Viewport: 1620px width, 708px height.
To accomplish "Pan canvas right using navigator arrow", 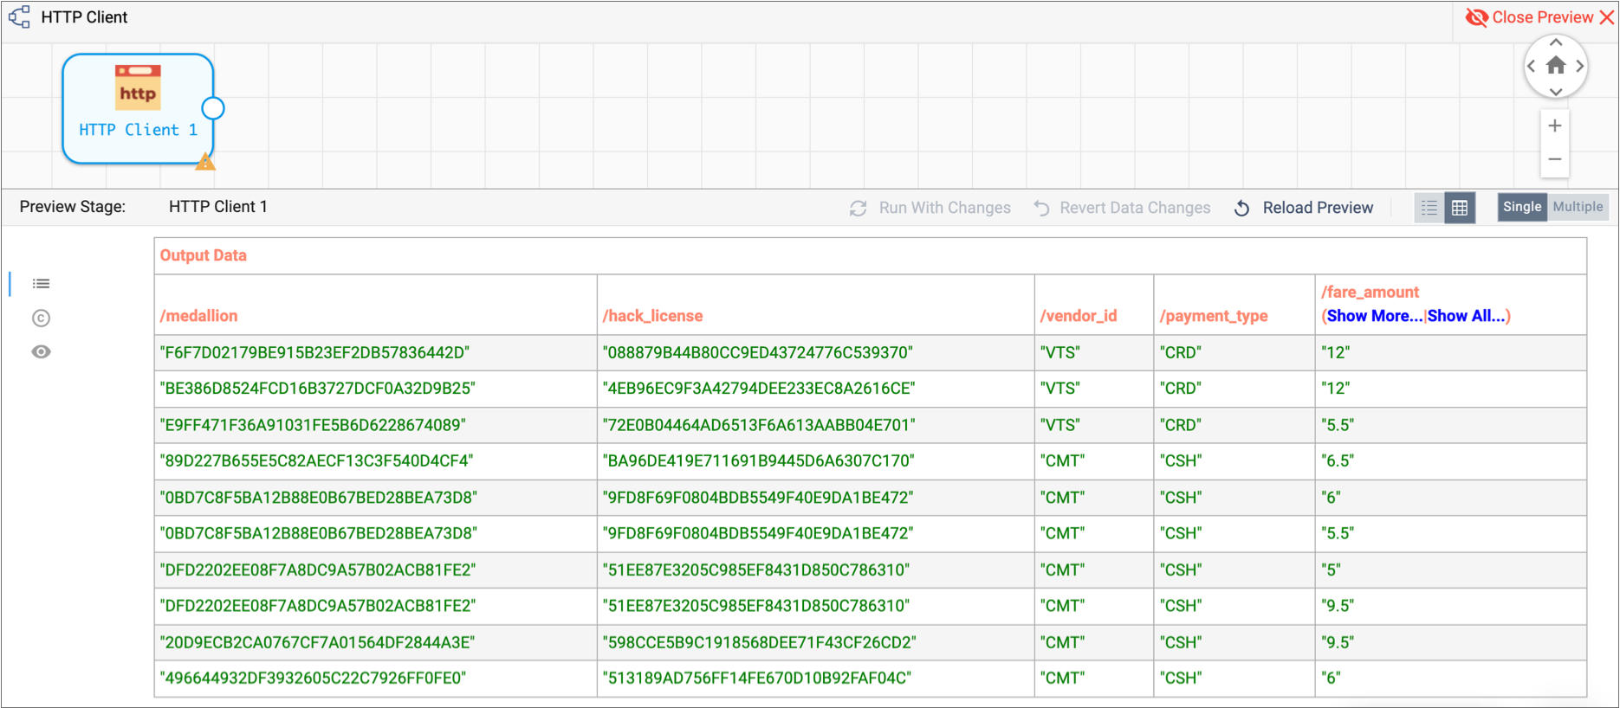I will pyautogui.click(x=1580, y=66).
